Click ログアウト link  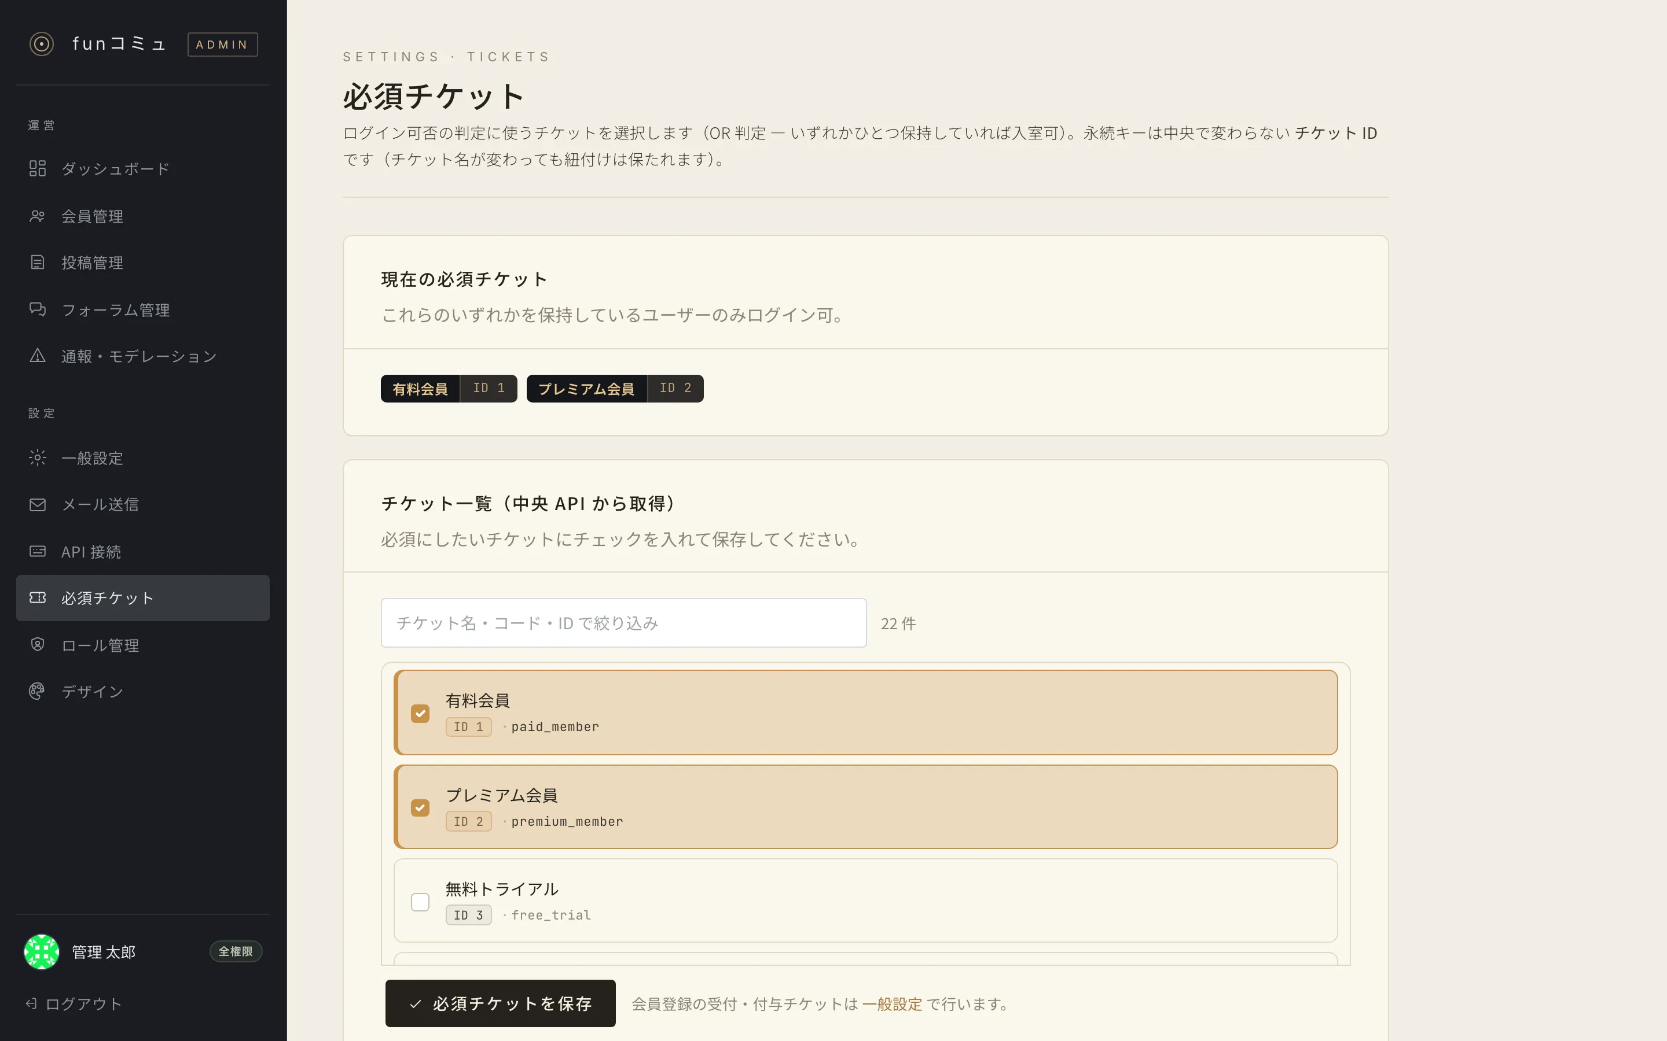(74, 1004)
